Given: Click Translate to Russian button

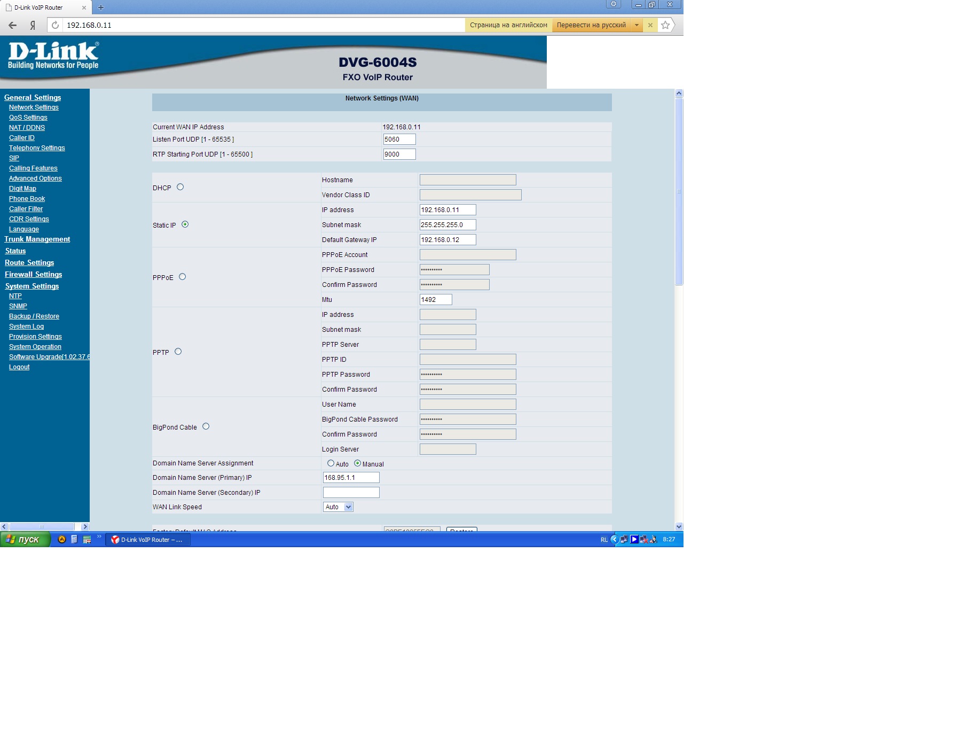Looking at the screenshot, I should click(591, 25).
